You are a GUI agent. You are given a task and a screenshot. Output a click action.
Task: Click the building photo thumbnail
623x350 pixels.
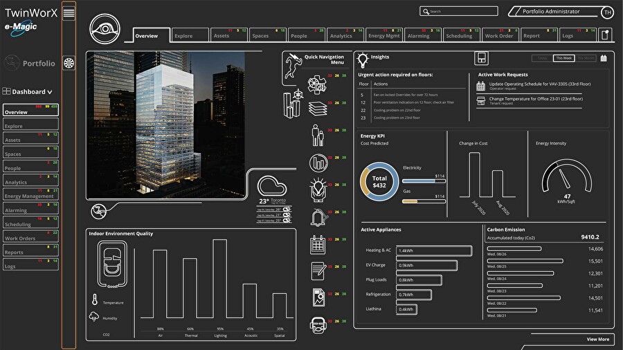pos(165,125)
